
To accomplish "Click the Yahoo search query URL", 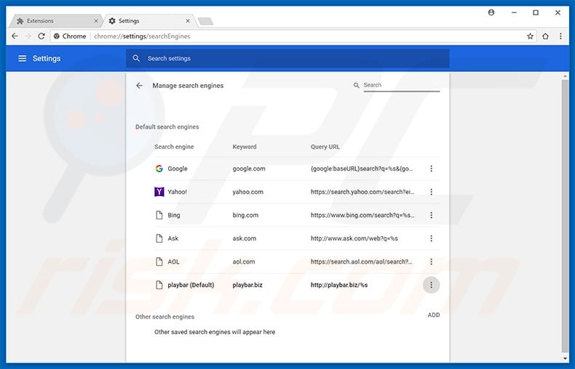I will pos(362,192).
